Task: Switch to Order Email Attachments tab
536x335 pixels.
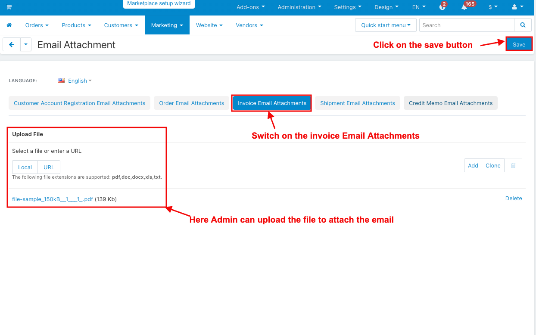Action: point(191,103)
